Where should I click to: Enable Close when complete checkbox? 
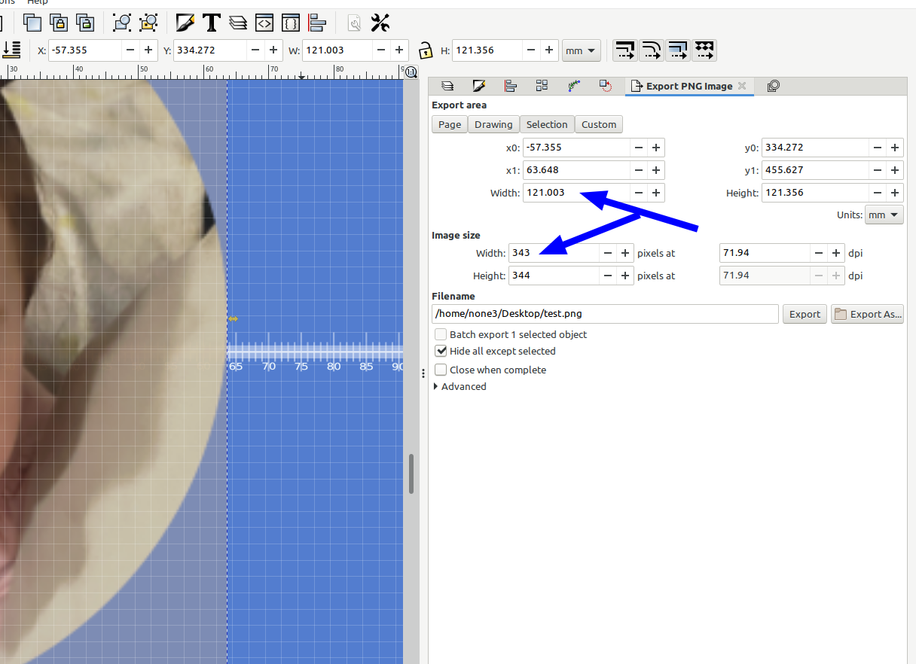(490, 370)
